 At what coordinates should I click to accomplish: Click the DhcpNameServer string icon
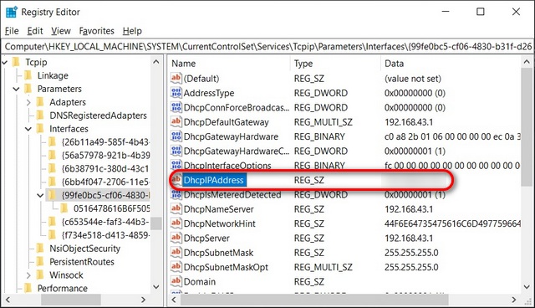(x=176, y=208)
